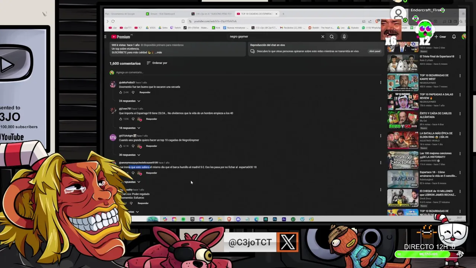Open options for the @j1mm781 comment
This screenshot has height=268, width=476.
click(x=380, y=109)
